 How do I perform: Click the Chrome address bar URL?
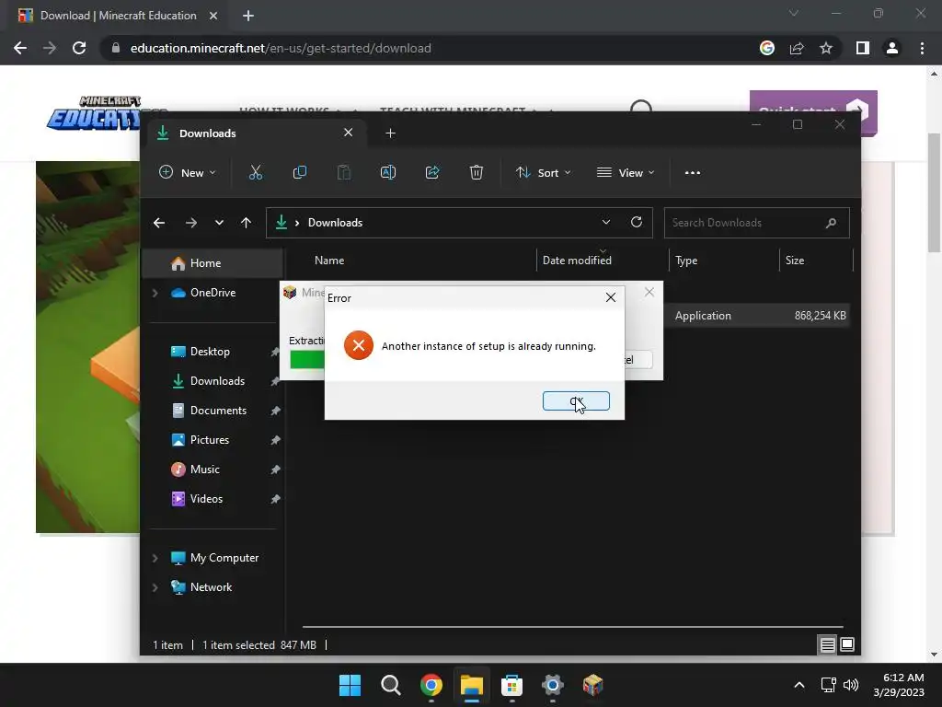click(x=281, y=48)
